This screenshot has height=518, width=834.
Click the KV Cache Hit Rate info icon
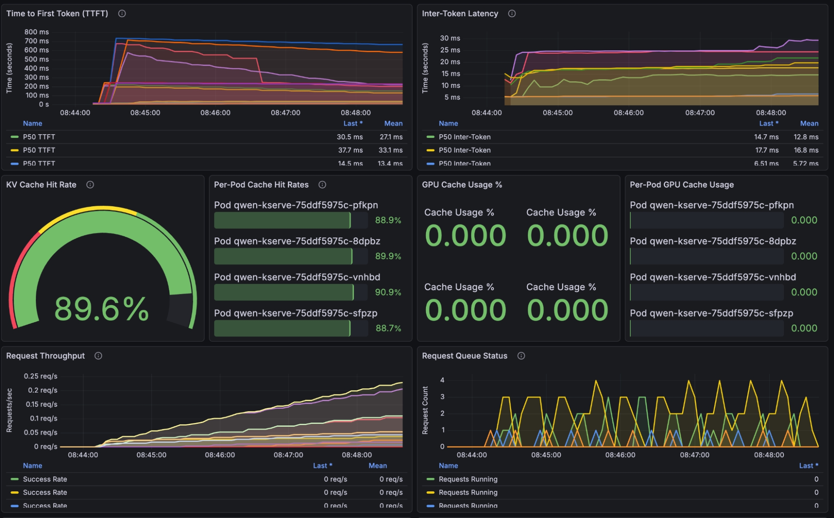click(90, 185)
